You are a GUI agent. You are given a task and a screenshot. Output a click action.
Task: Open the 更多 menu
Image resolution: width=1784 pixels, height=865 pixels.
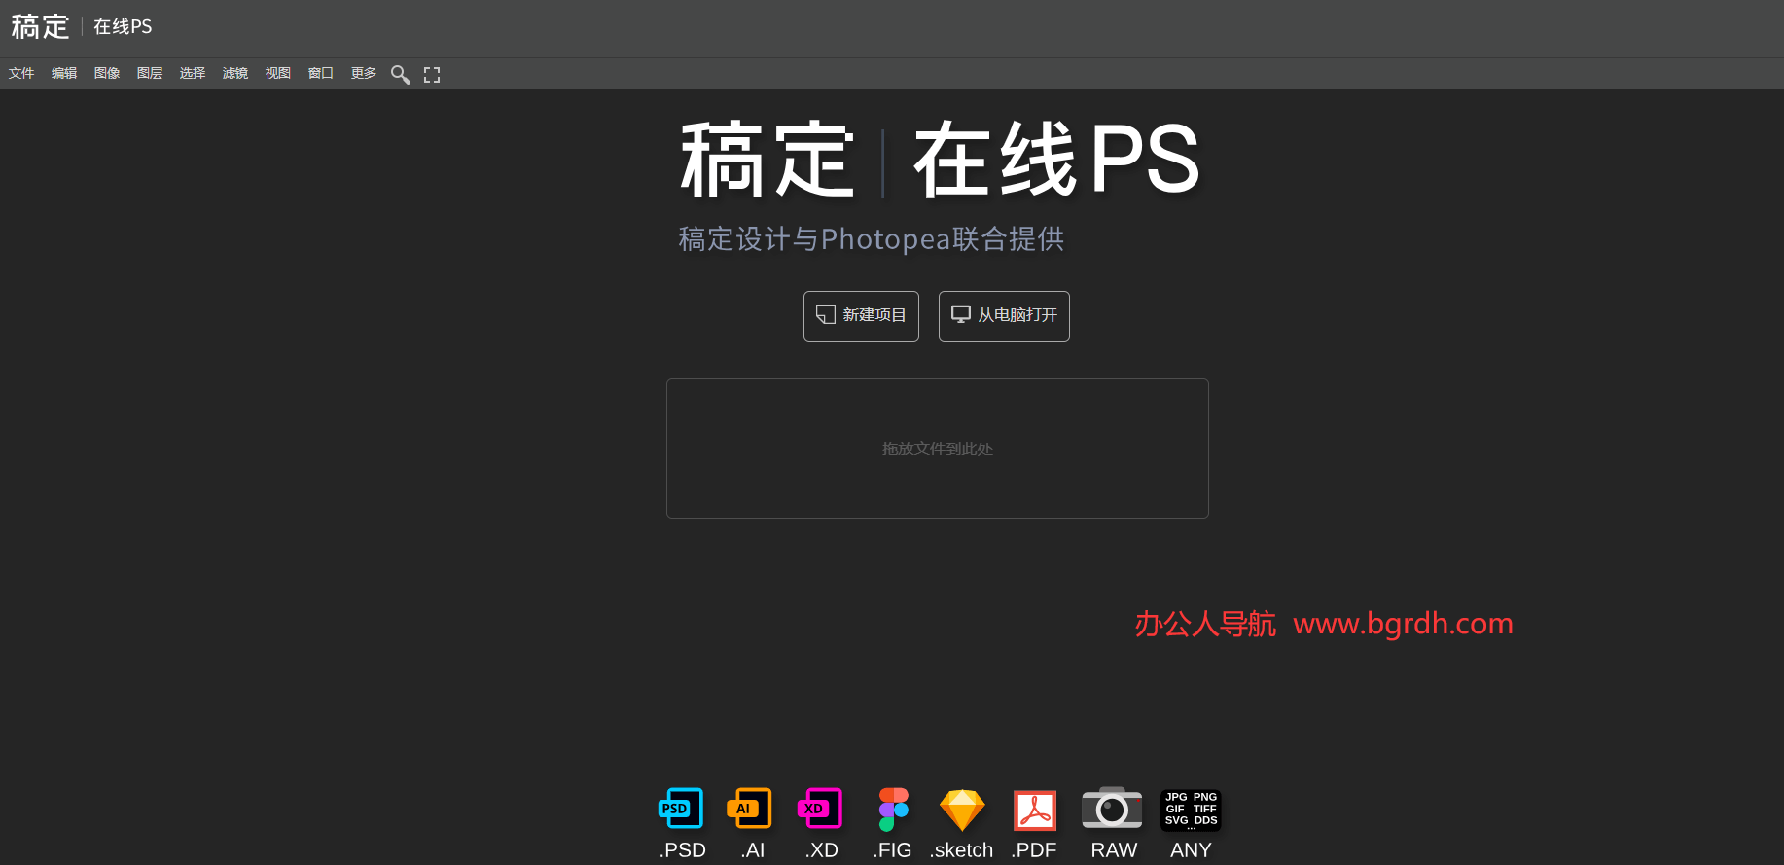364,74
